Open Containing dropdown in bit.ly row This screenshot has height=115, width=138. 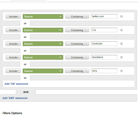77,71
